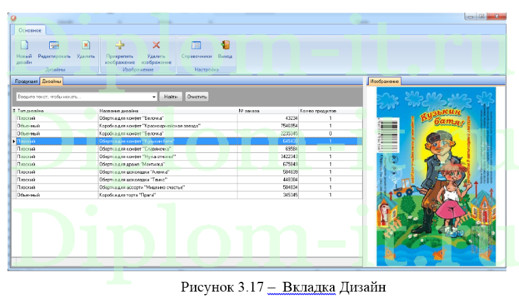This screenshot has height=298, width=519.
Task: Click the Выход icon
Action: 225,45
